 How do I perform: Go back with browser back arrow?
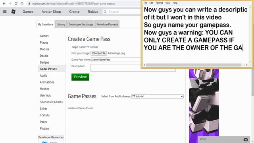coord(4,4)
